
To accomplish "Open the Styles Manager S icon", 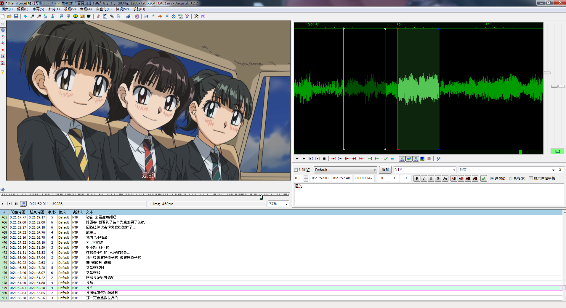I will [x=98, y=16].
